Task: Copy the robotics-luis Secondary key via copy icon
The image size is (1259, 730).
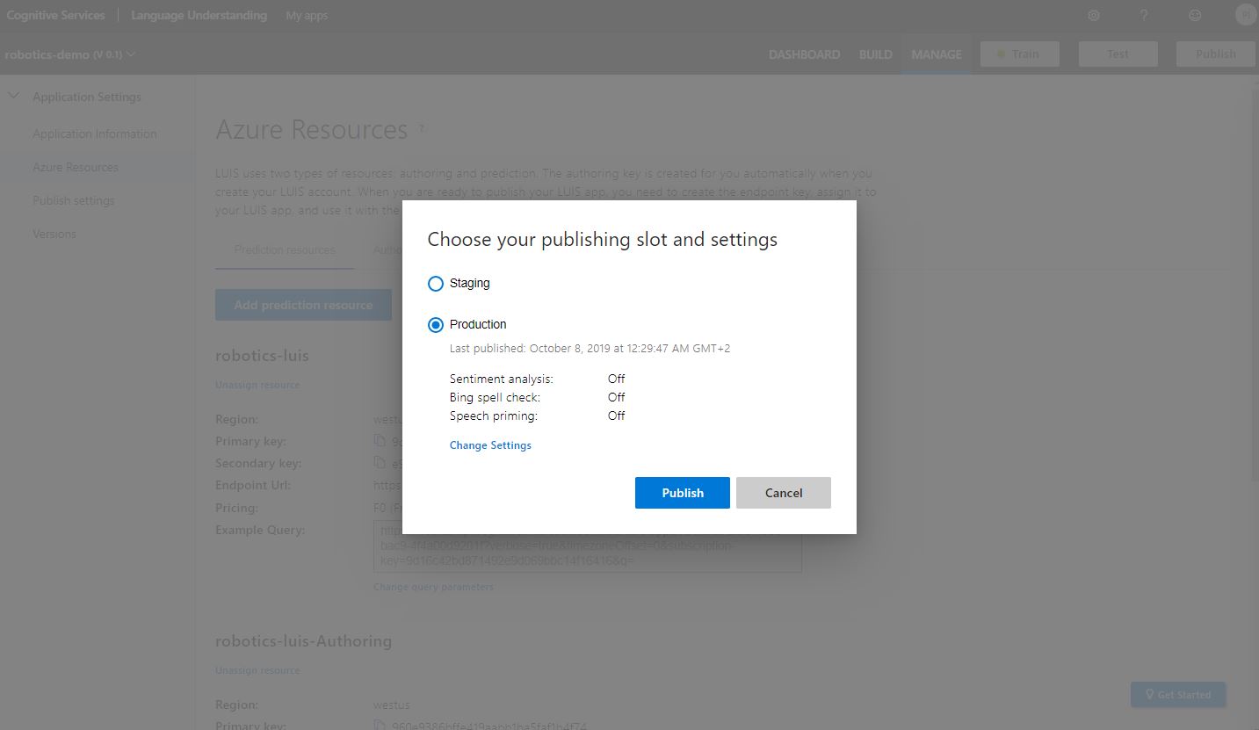Action: [x=380, y=462]
